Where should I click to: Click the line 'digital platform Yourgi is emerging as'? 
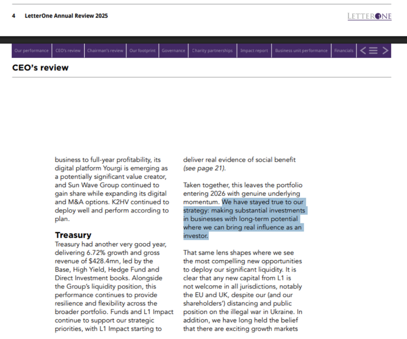point(111,168)
